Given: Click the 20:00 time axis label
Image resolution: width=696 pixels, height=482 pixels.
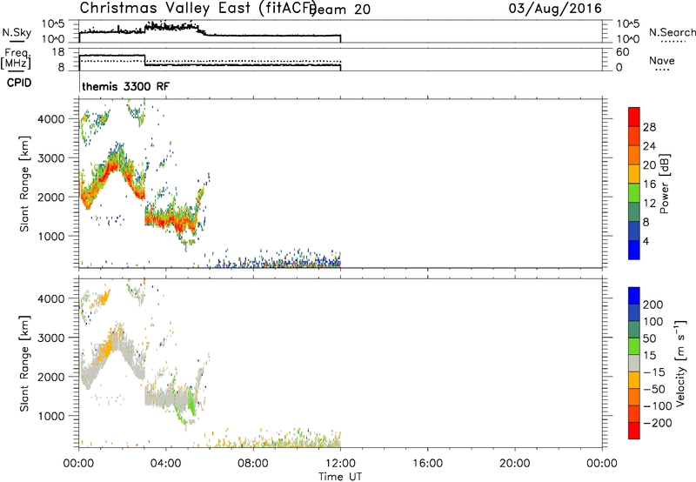Looking at the screenshot, I should point(515,464).
